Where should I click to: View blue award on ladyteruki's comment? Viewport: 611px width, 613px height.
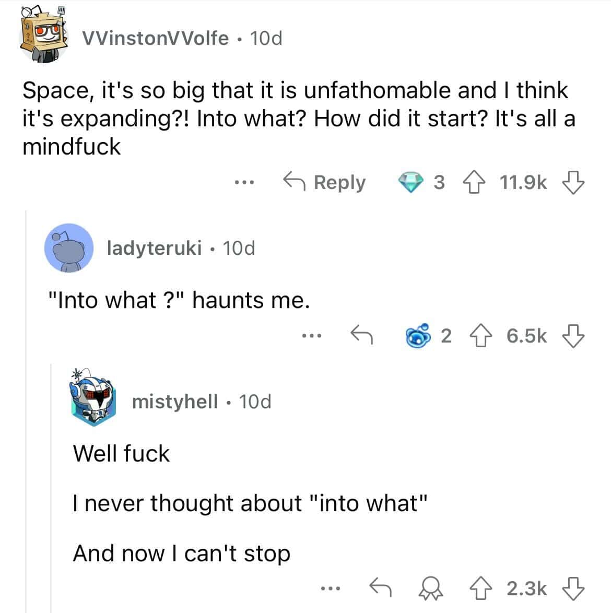[x=420, y=336]
